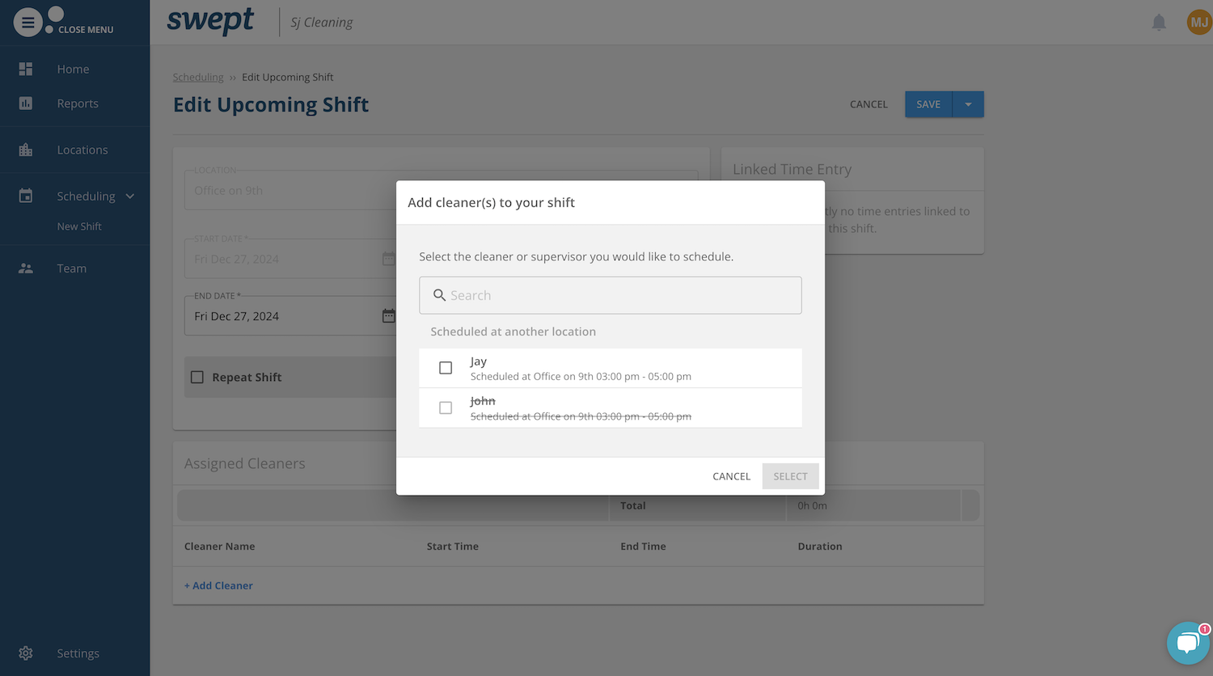The height and width of the screenshot is (676, 1213).
Task: Open the notifications bell
Action: tap(1158, 23)
